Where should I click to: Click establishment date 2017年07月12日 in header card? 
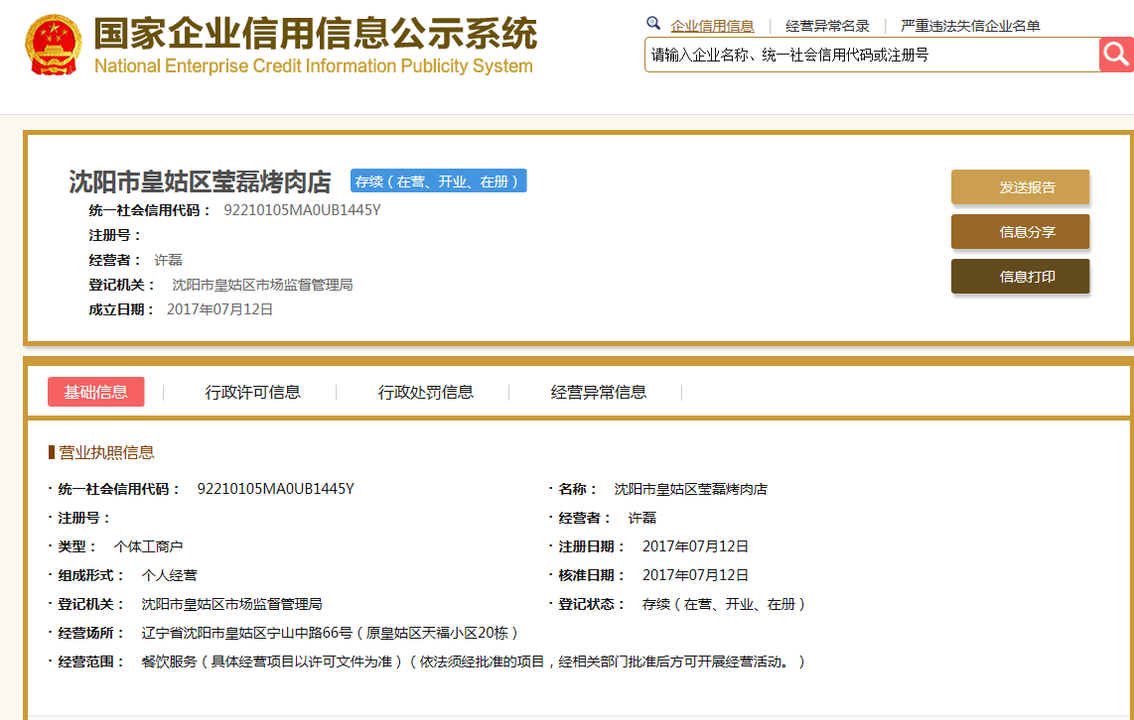click(219, 309)
